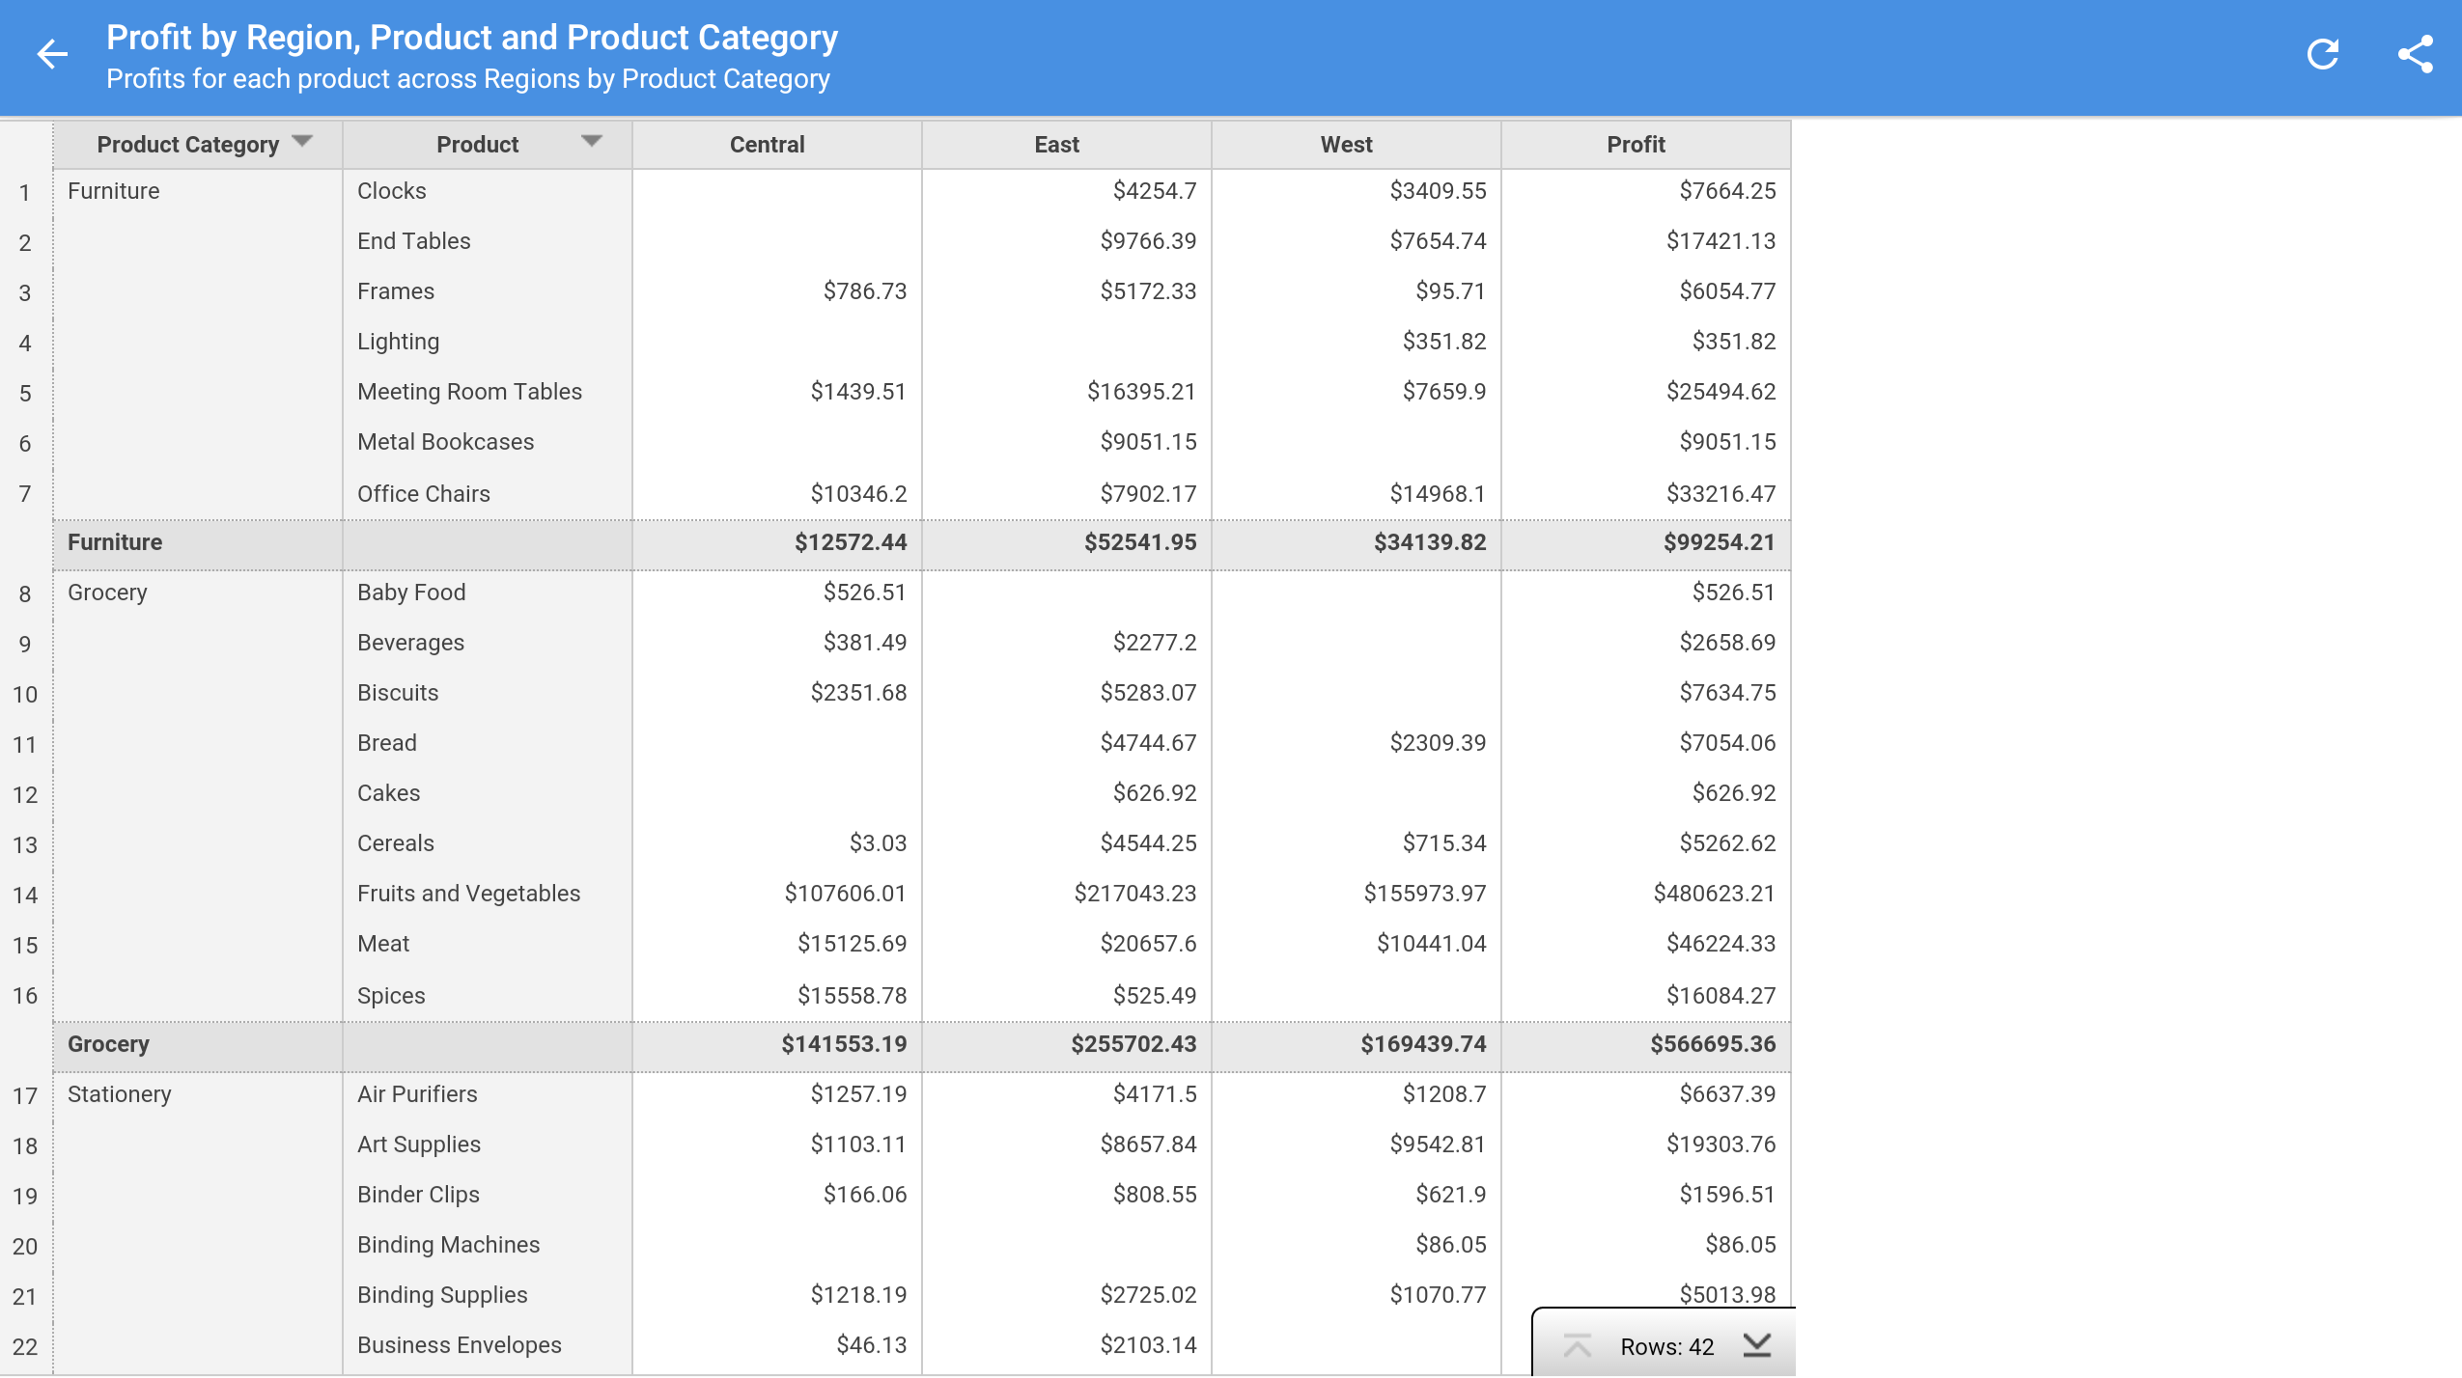Screen dimensions: 2462x1378
Task: Click the Rows: 42 indicator text
Action: (x=1666, y=1346)
